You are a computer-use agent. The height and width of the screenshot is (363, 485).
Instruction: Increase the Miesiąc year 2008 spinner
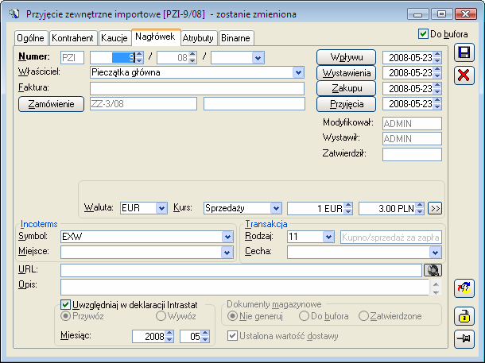pos(169,334)
